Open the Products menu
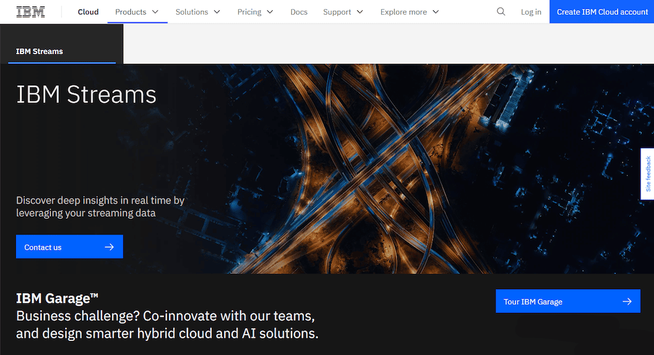The image size is (654, 355). [137, 11]
